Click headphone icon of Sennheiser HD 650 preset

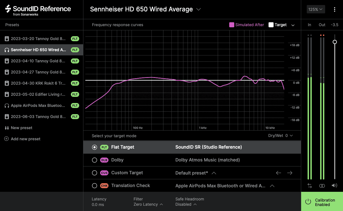click(x=7, y=50)
